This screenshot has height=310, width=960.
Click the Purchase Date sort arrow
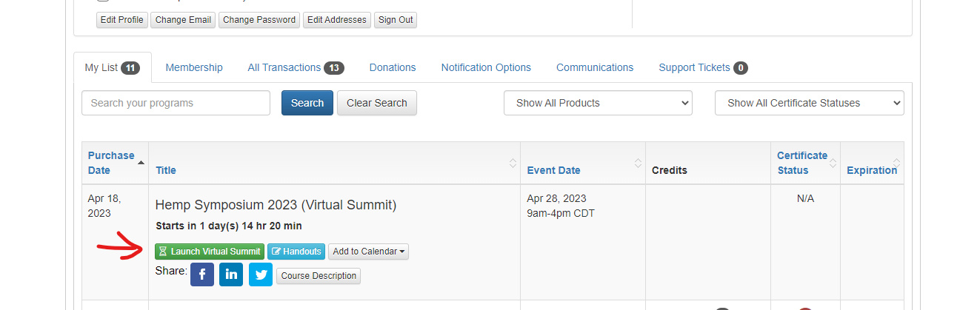coord(141,163)
